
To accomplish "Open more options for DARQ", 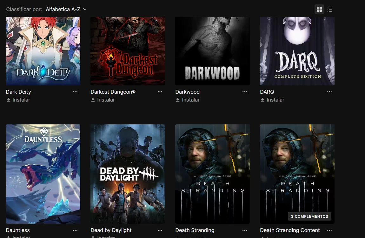I will [x=329, y=92].
